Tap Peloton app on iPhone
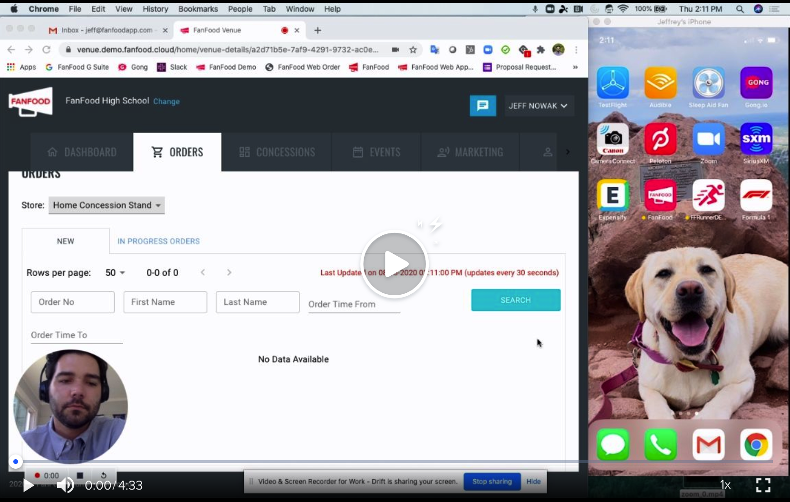This screenshot has width=790, height=502. click(660, 139)
